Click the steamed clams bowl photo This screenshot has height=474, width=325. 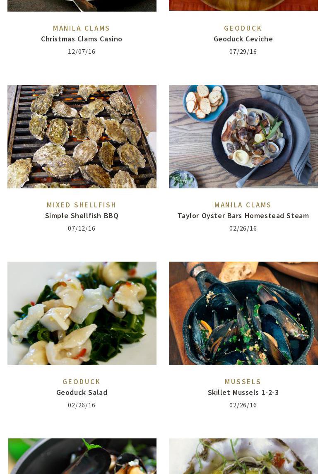click(x=243, y=137)
